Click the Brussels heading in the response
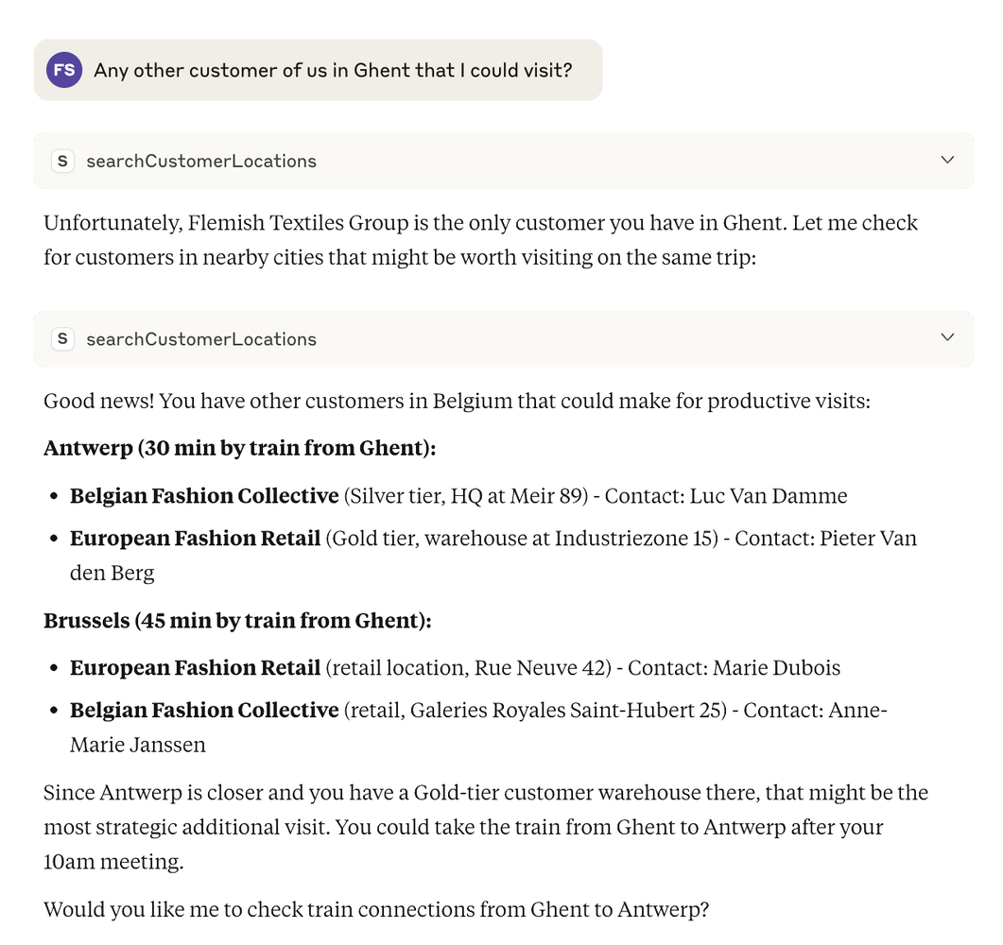 (x=240, y=620)
